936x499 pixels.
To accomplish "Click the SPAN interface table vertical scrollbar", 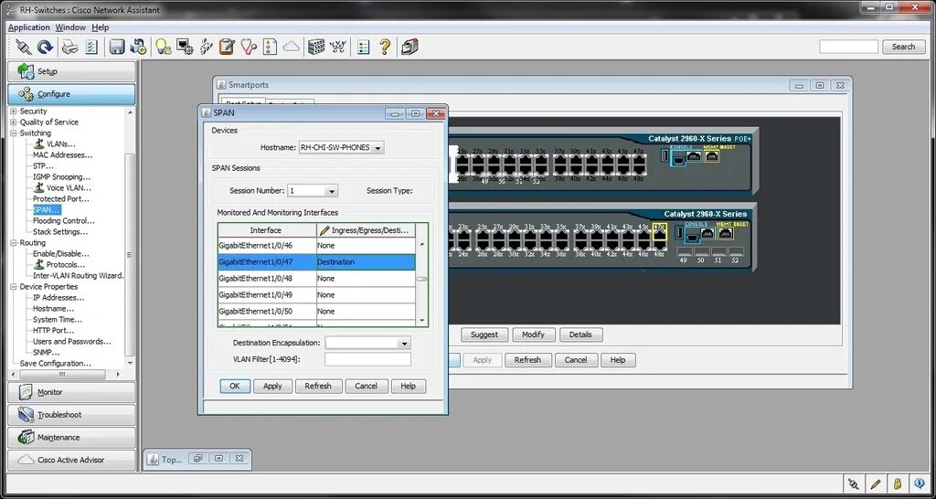I will click(422, 282).
